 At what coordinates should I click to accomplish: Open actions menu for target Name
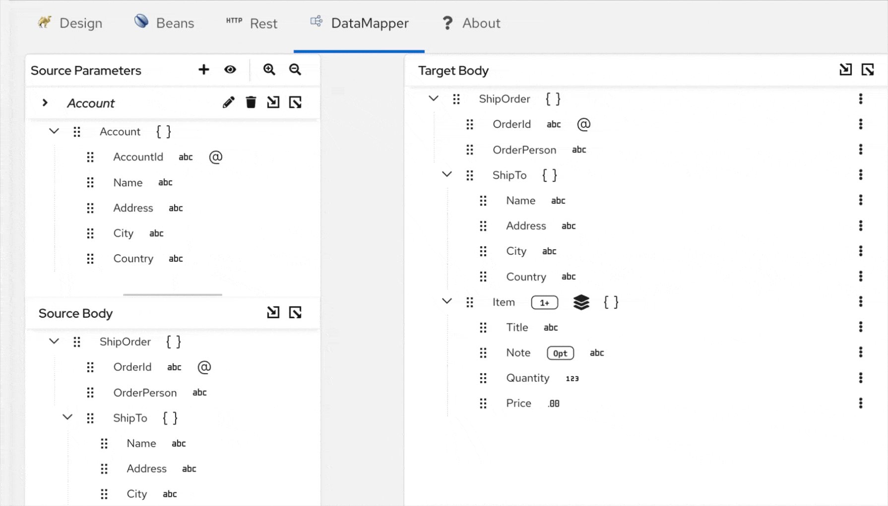click(x=861, y=200)
